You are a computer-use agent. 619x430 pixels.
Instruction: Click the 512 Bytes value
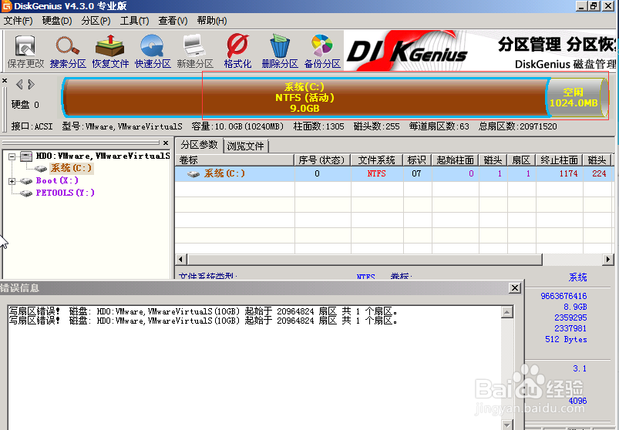(566, 339)
